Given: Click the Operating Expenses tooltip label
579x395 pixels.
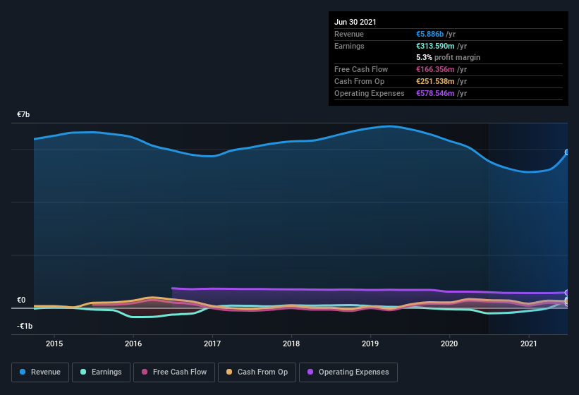Looking at the screenshot, I should tap(370, 93).
